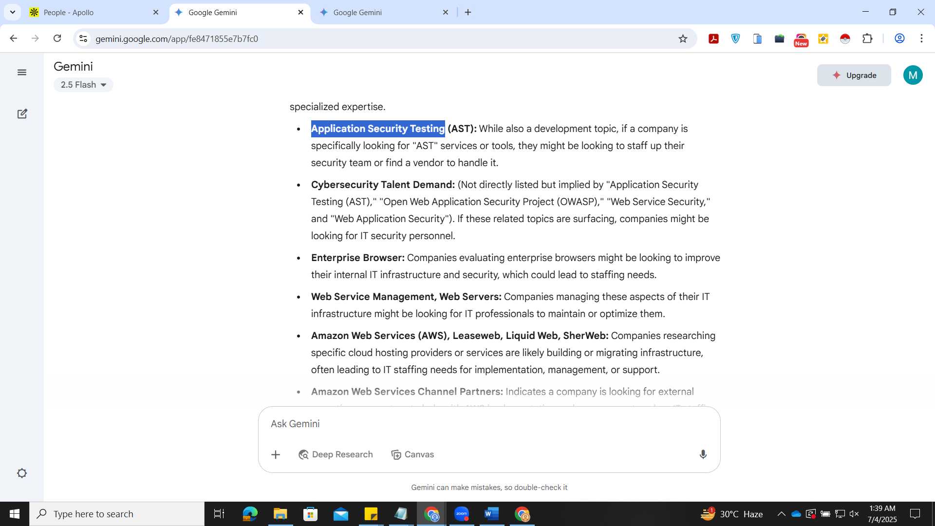Click the Cybersecurity Talent Demand heading
The height and width of the screenshot is (526, 935).
pyautogui.click(x=383, y=185)
